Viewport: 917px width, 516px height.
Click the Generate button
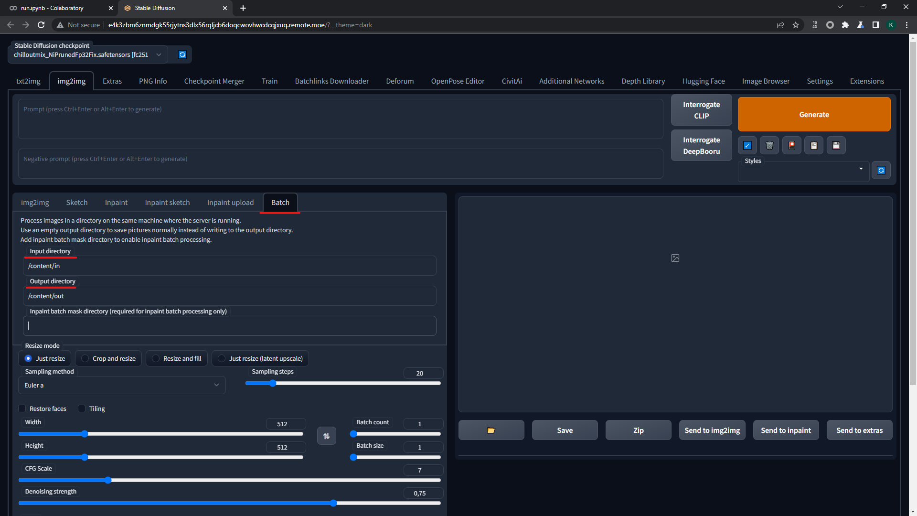tap(814, 114)
